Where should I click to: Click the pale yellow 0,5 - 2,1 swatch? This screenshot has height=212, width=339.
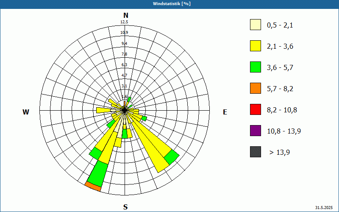pos(256,25)
